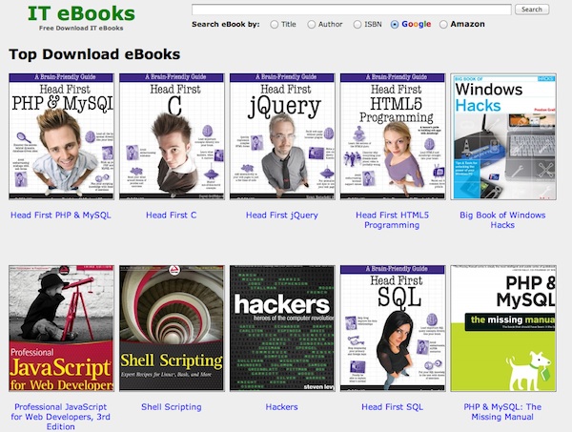Focus the eBook search input field

352,10
